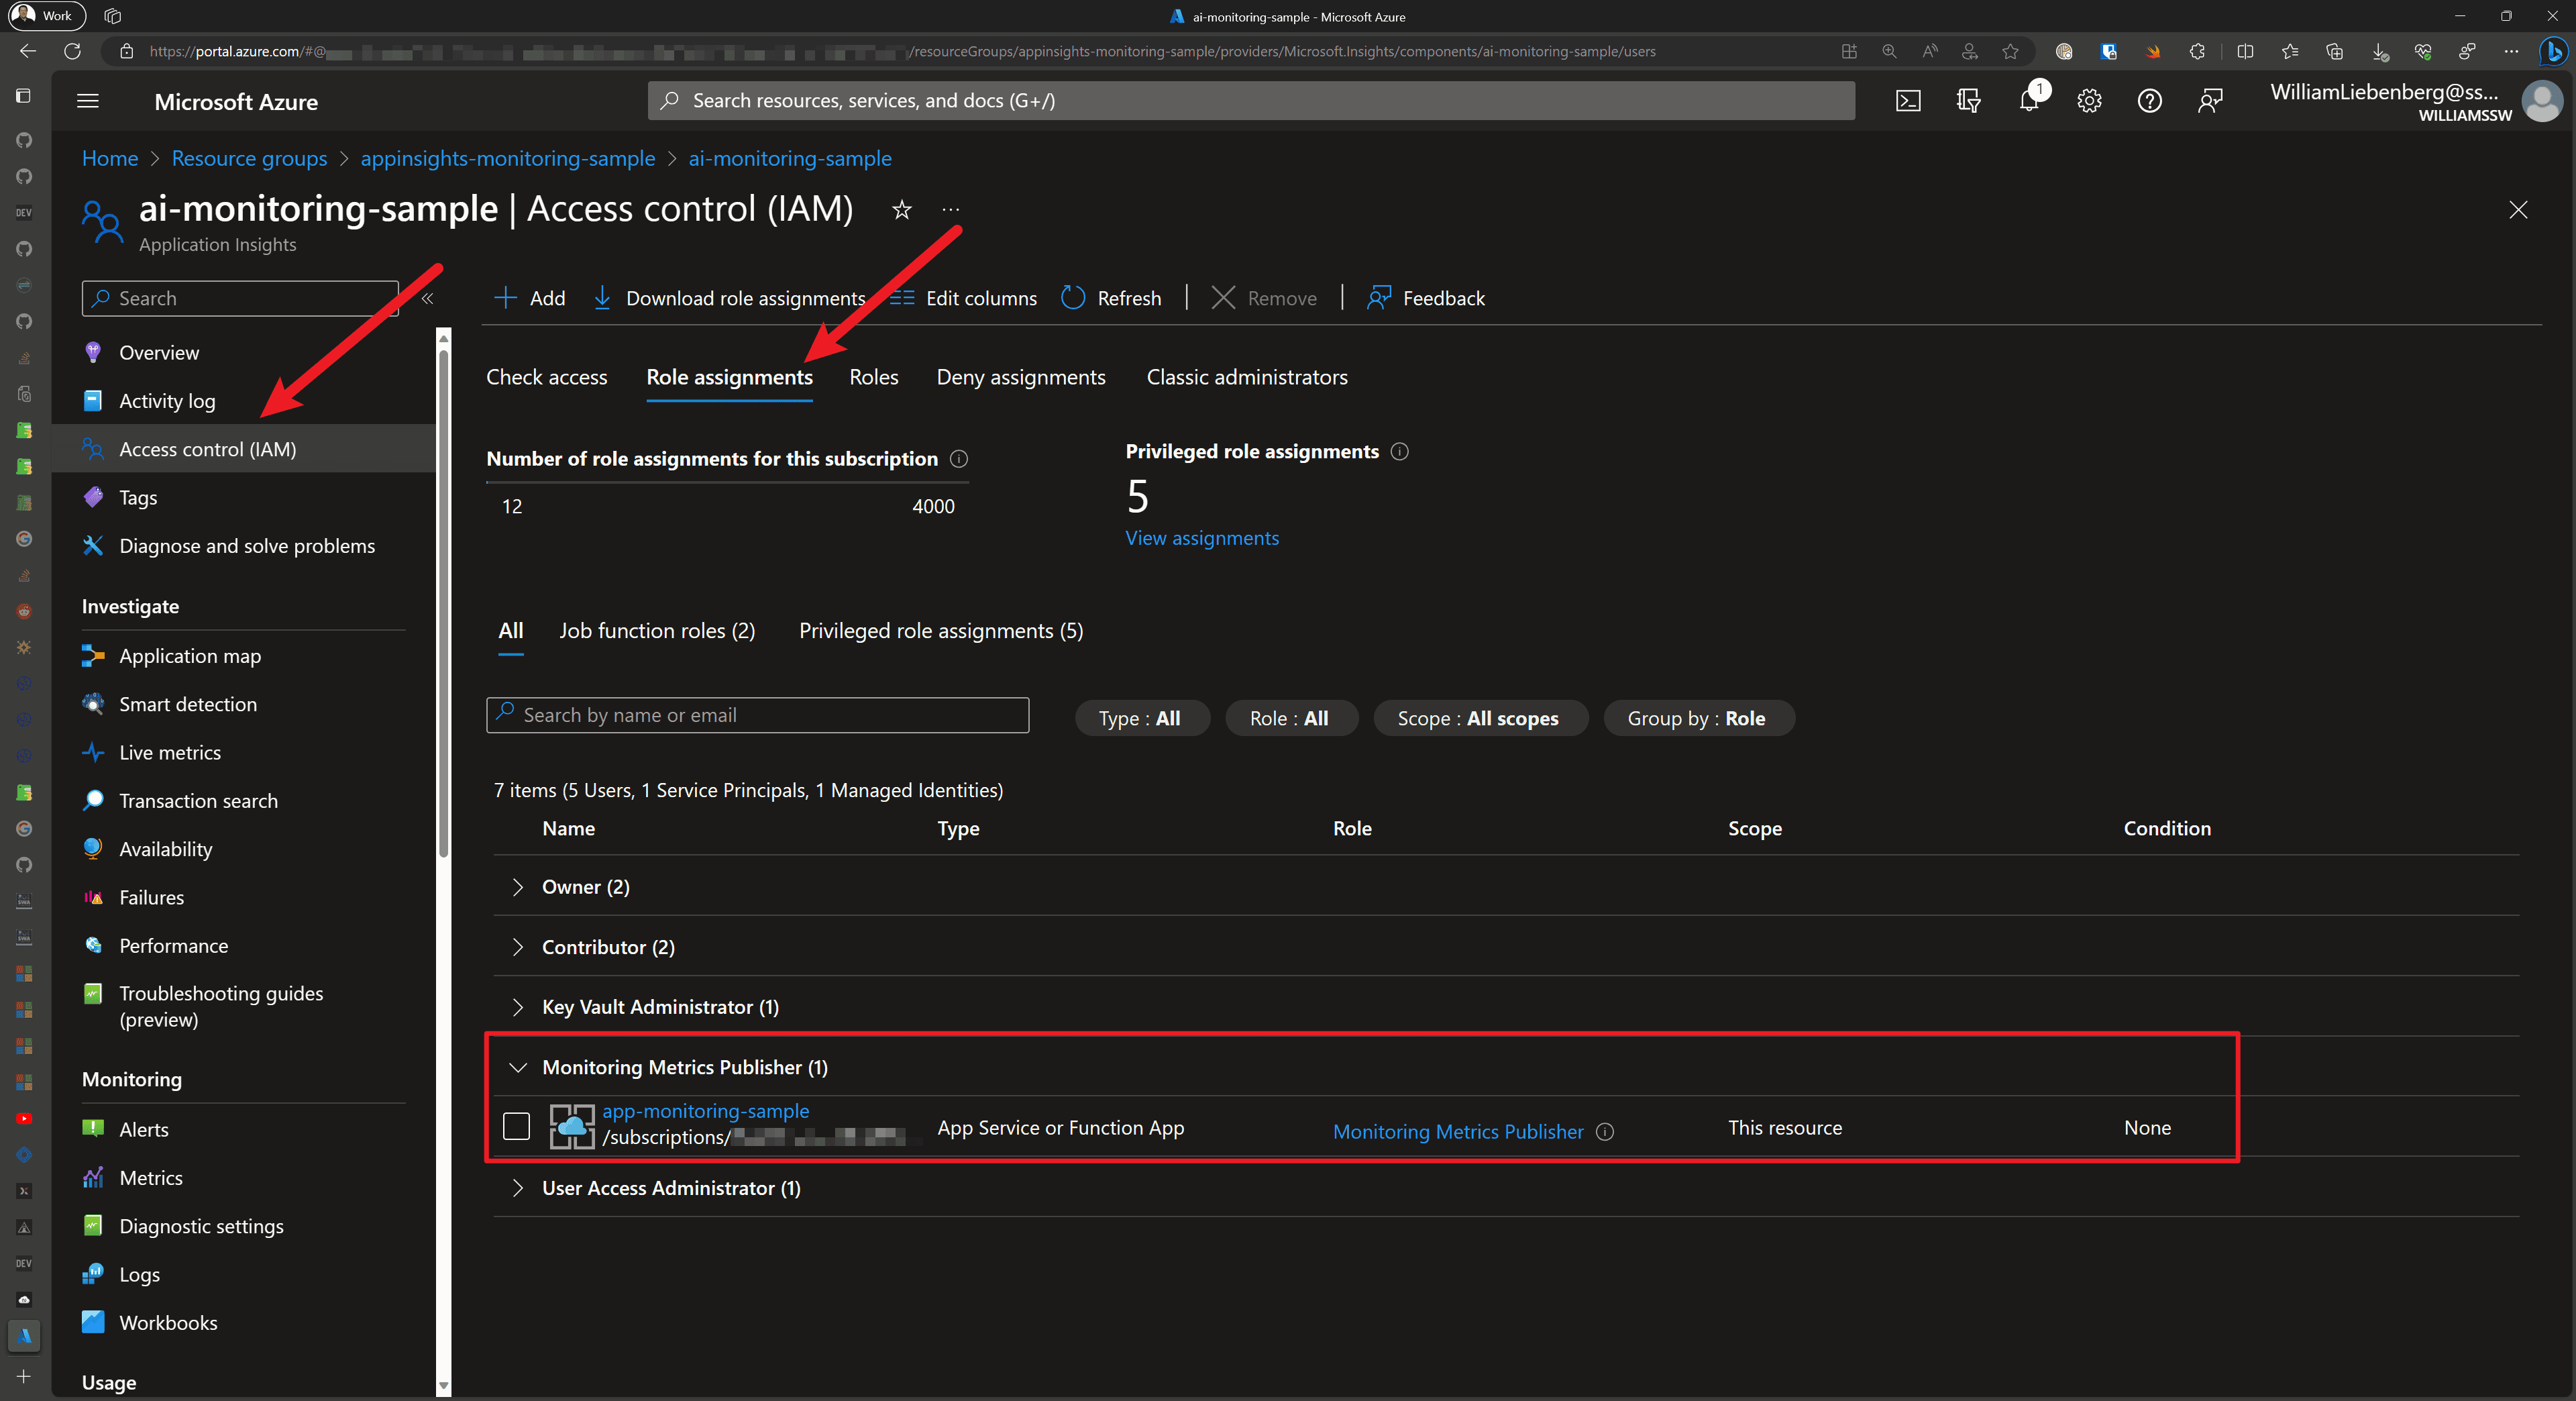
Task: Click the help question mark icon
Action: coord(2149,101)
